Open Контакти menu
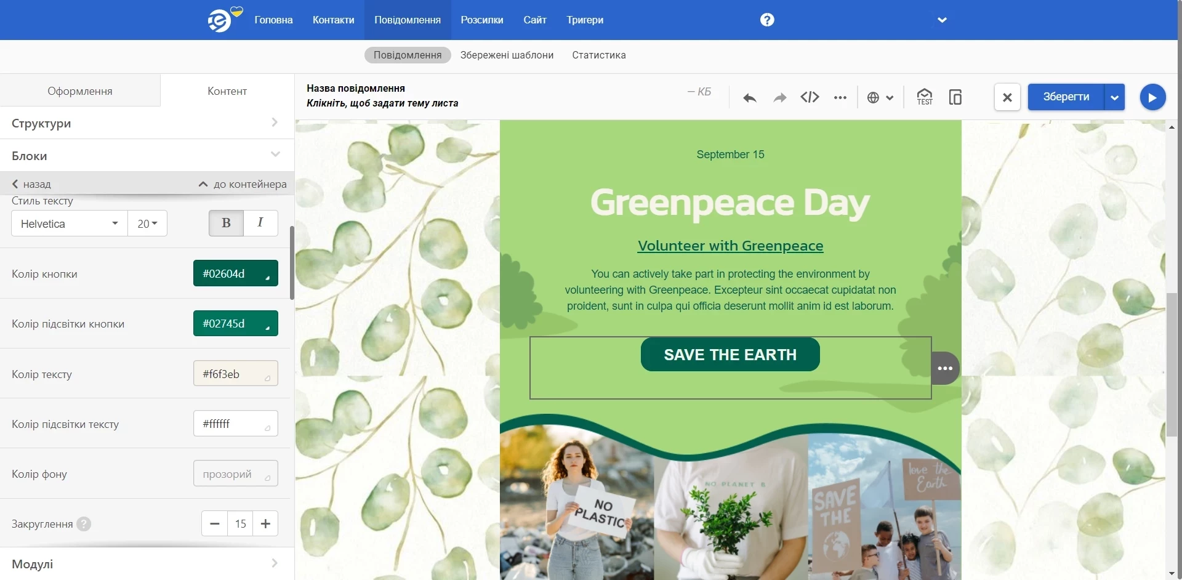 pyautogui.click(x=333, y=20)
